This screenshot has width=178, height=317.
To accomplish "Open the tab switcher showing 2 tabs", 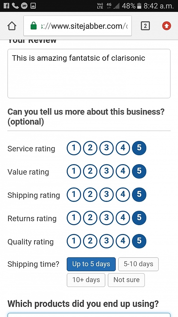I will tap(145, 26).
